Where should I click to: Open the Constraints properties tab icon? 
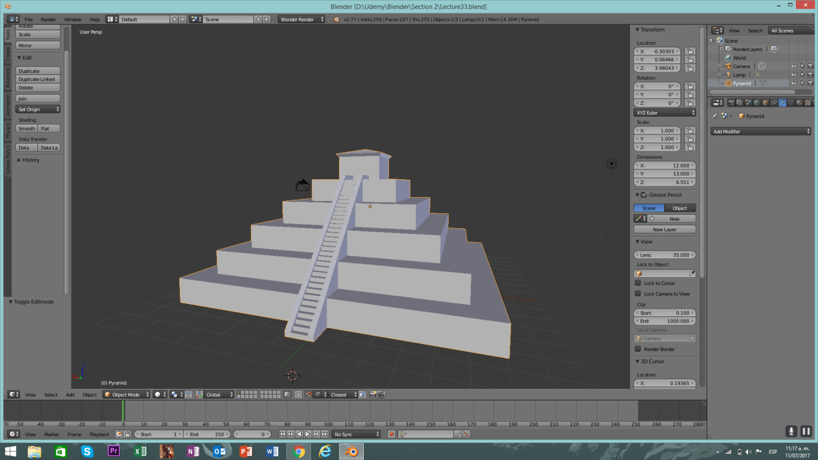point(774,103)
